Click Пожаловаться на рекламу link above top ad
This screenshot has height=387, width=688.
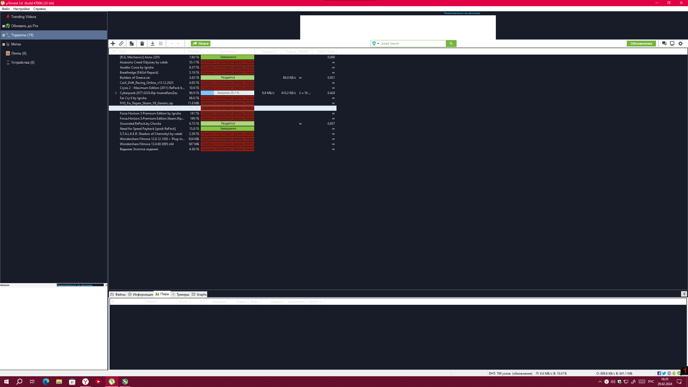click(462, 13)
